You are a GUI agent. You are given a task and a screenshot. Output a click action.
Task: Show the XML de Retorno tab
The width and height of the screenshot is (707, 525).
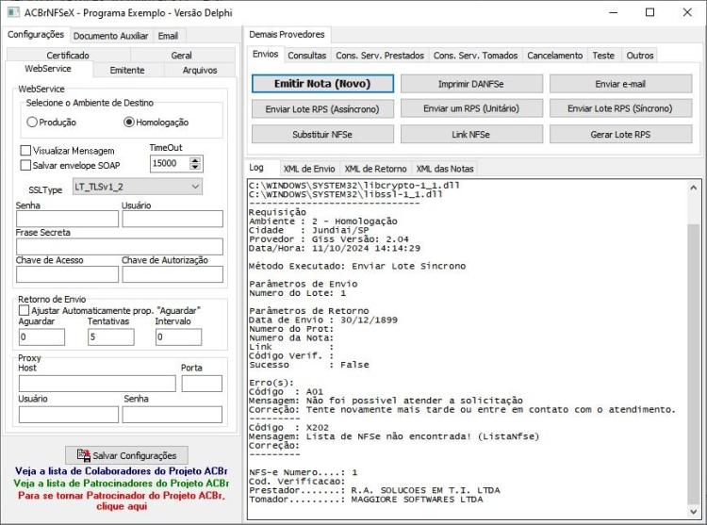click(x=375, y=169)
